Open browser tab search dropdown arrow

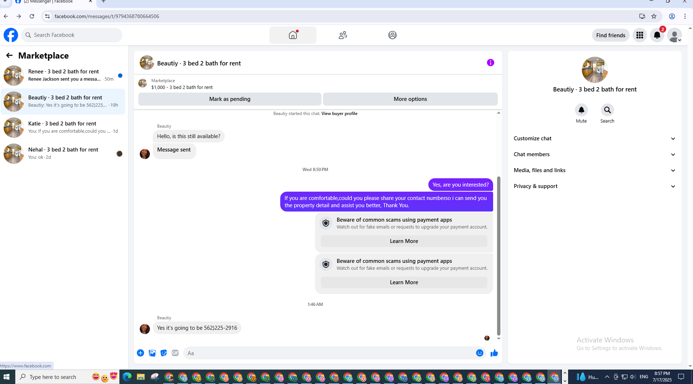[x=5, y=1]
